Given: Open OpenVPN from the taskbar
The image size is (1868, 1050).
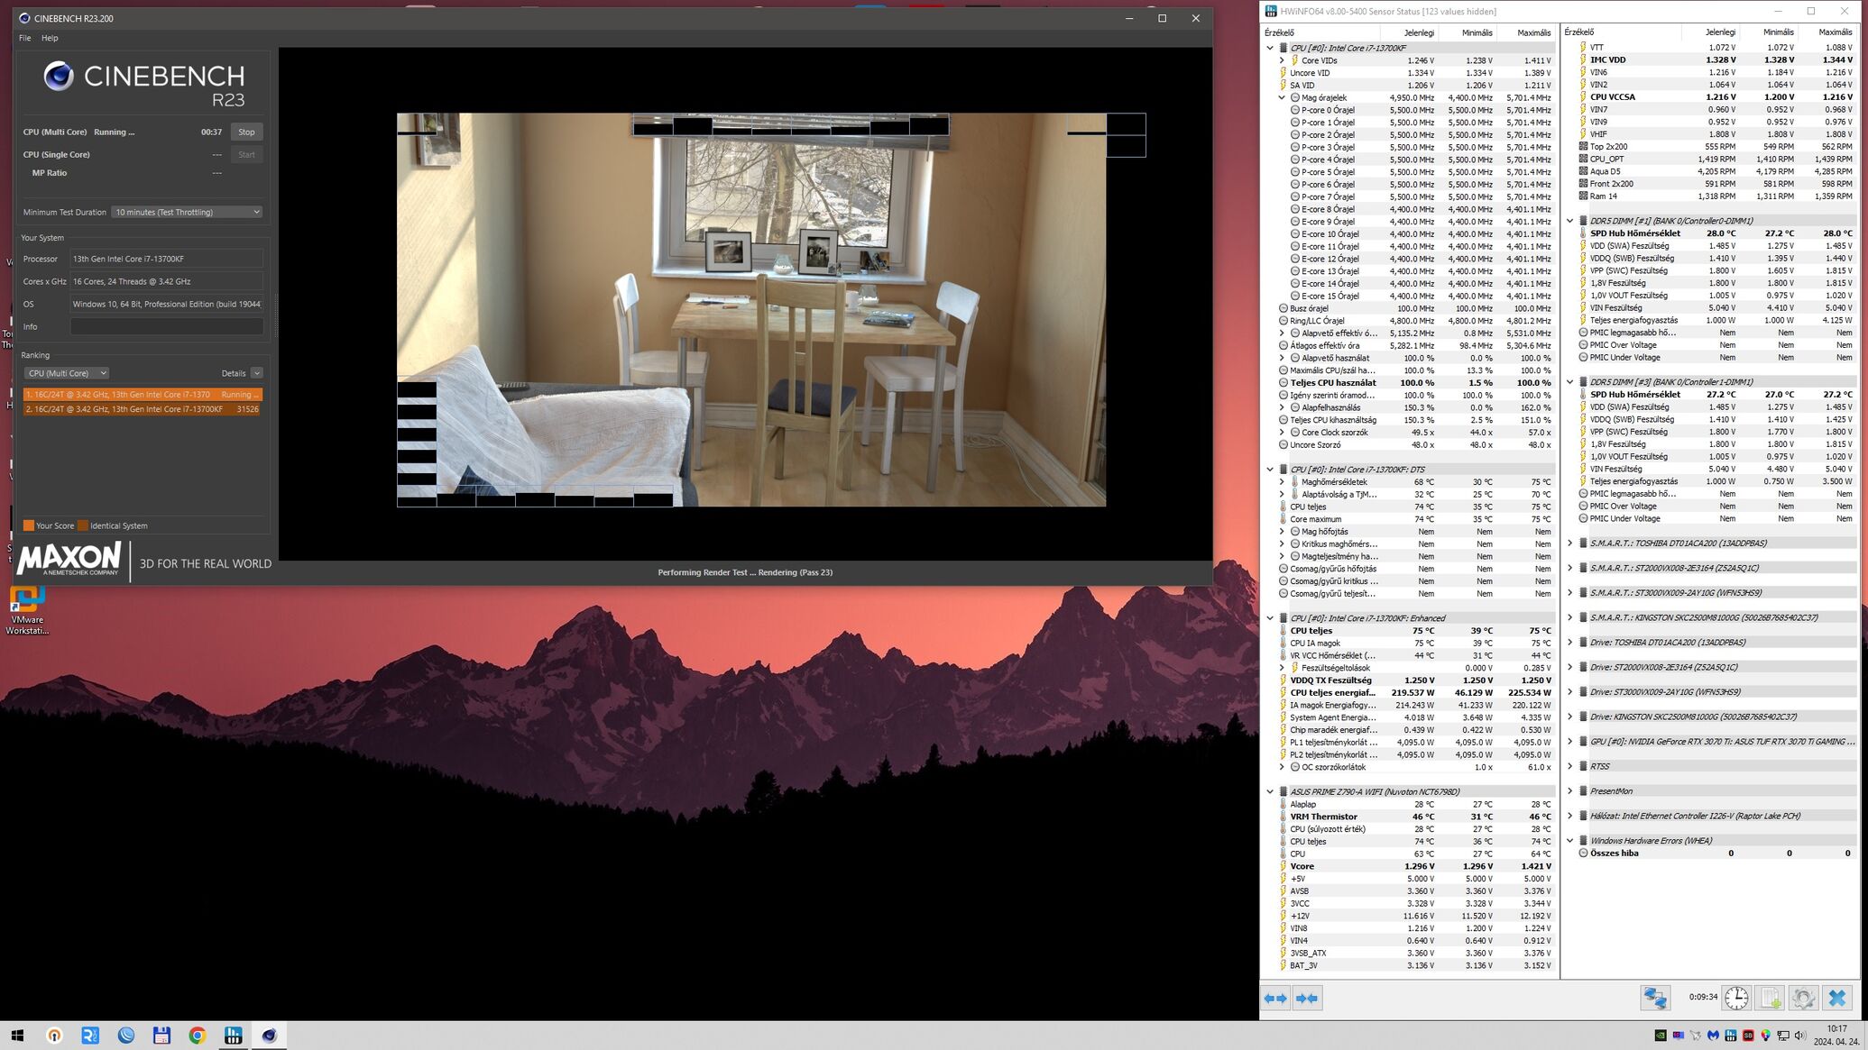Looking at the screenshot, I should (x=54, y=1036).
